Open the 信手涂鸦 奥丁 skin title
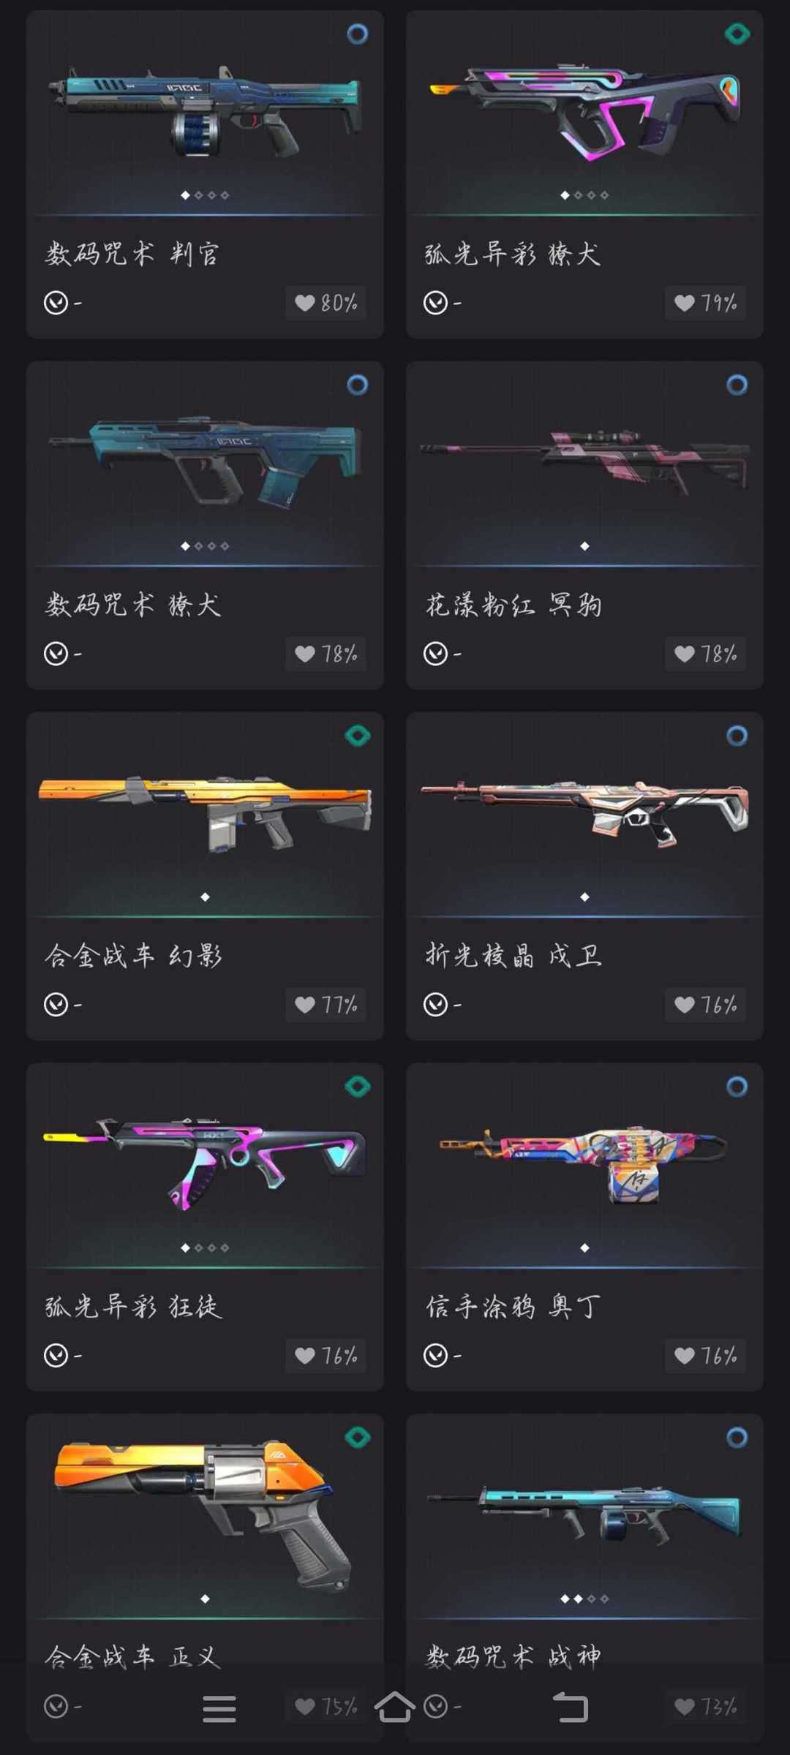Image resolution: width=790 pixels, height=1755 pixels. click(x=513, y=1306)
